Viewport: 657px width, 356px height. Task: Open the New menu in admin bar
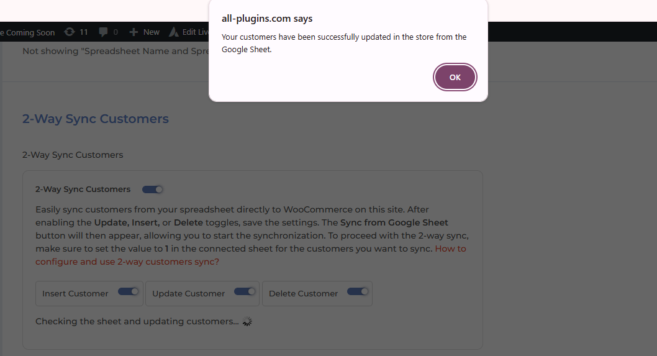[x=151, y=32]
